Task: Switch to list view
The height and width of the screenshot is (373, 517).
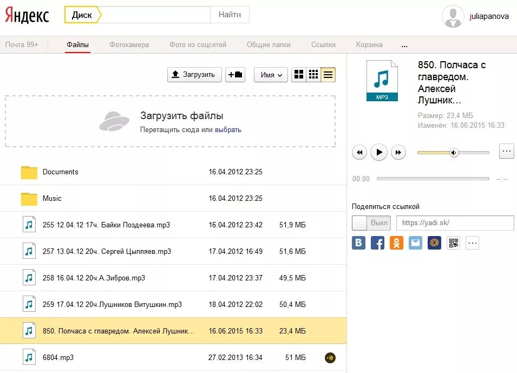Action: (x=328, y=75)
